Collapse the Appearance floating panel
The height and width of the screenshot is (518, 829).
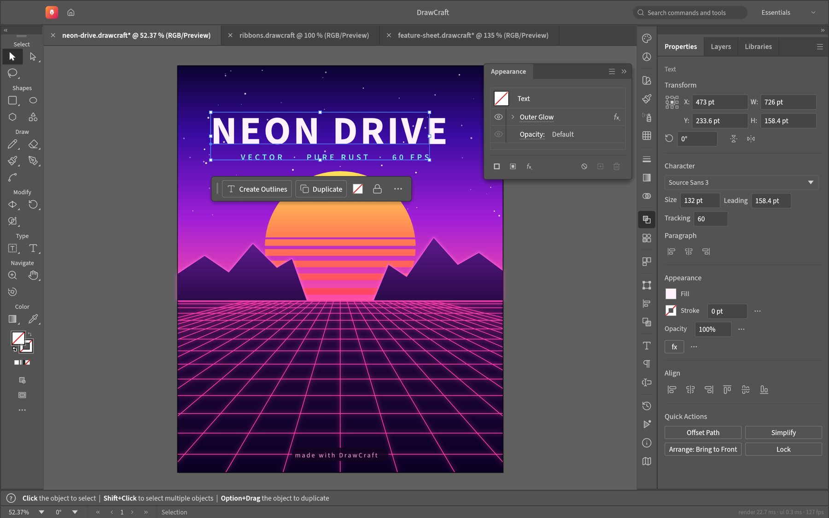click(624, 71)
